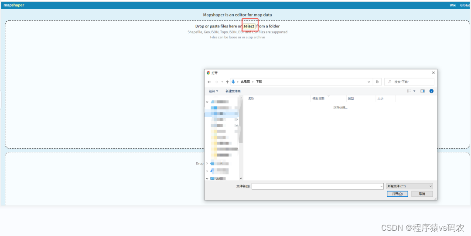Toggle the preview pane icon

423,91
